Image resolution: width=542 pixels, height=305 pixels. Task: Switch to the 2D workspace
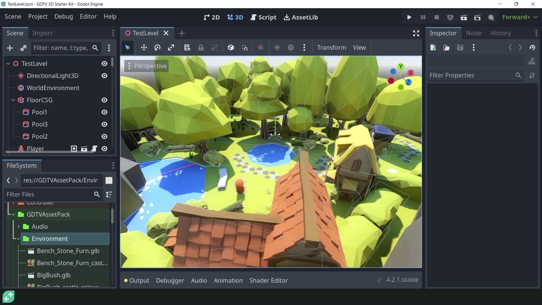pyautogui.click(x=212, y=17)
